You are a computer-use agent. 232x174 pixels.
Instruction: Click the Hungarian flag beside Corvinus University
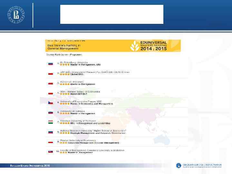[x=51, y=122]
